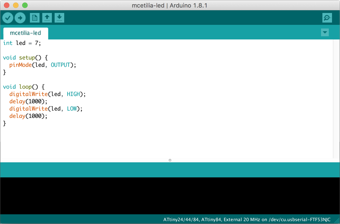The image size is (340, 224).
Task: Click the editor vertical scrollbar track
Action: pyautogui.click(x=336, y=99)
